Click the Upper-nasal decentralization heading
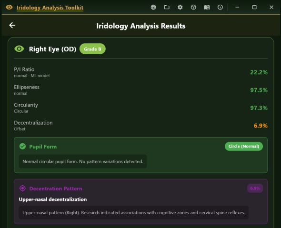Screen dimensions: 281x228 (53, 199)
